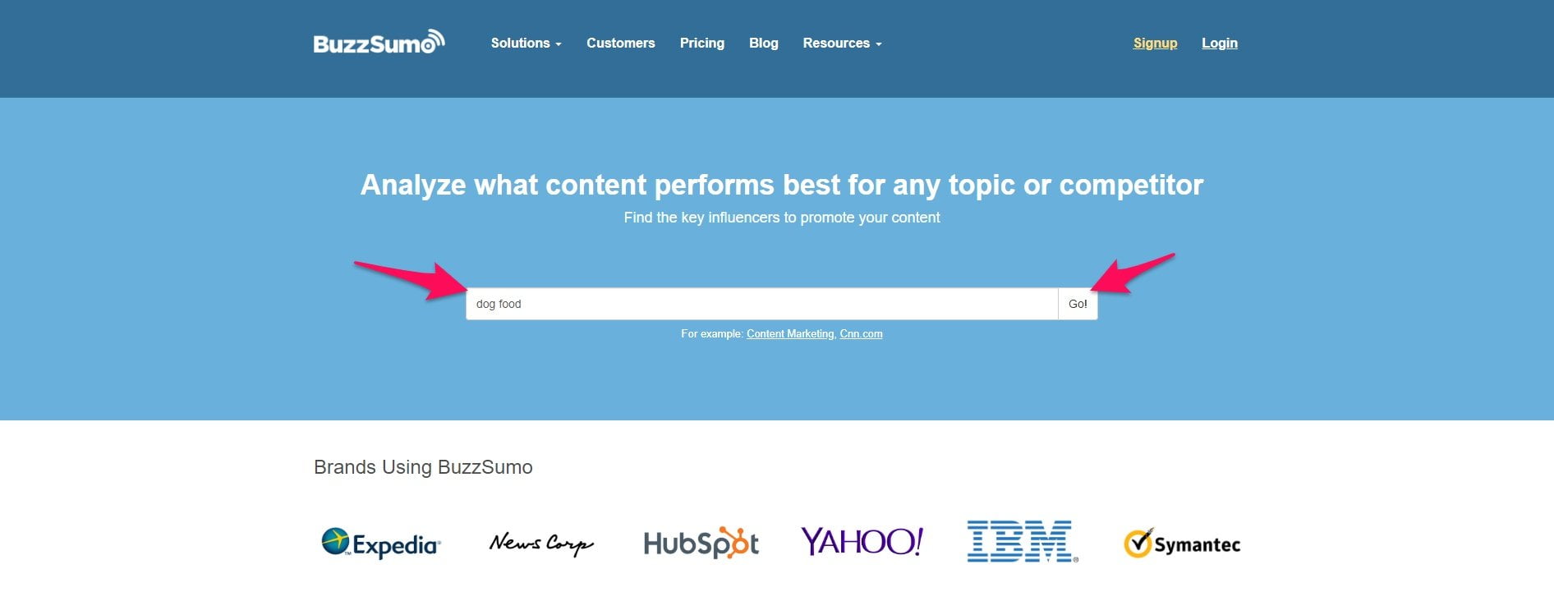
Task: Click the Signup link
Action: (1155, 43)
